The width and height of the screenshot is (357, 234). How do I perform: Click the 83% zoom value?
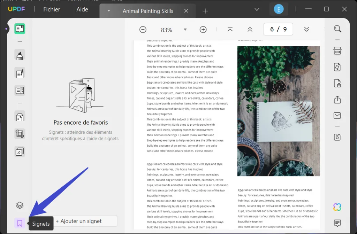[x=166, y=30]
